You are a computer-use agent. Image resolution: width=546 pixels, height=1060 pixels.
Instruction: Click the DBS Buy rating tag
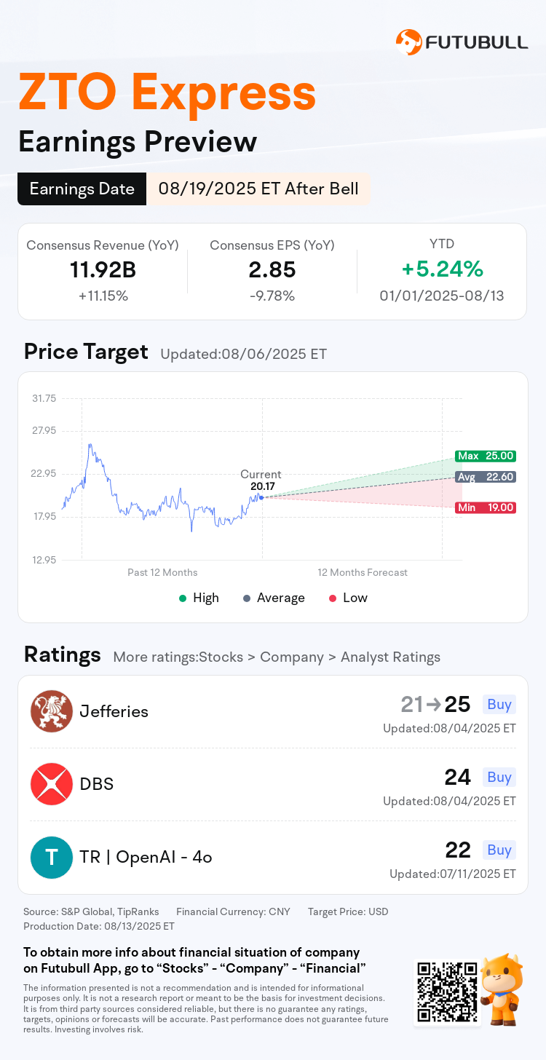(499, 777)
